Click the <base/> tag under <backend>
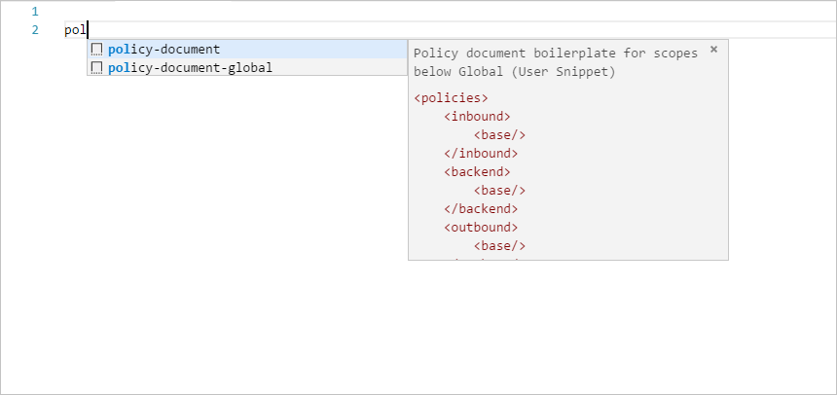The image size is (837, 395). pos(499,191)
